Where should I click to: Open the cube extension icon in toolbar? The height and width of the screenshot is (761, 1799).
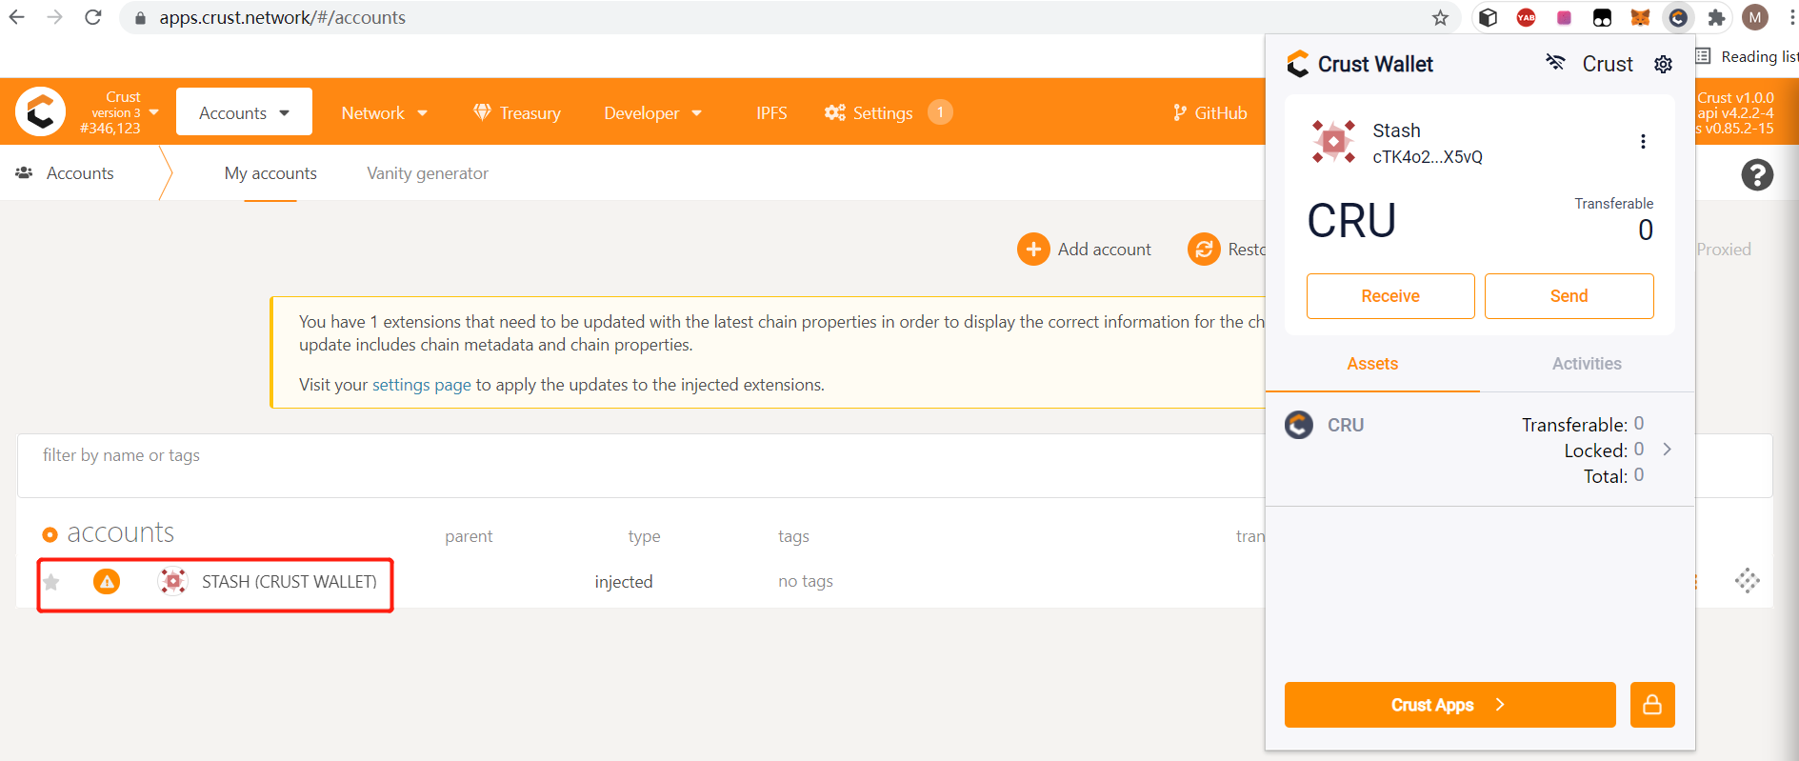point(1489,17)
